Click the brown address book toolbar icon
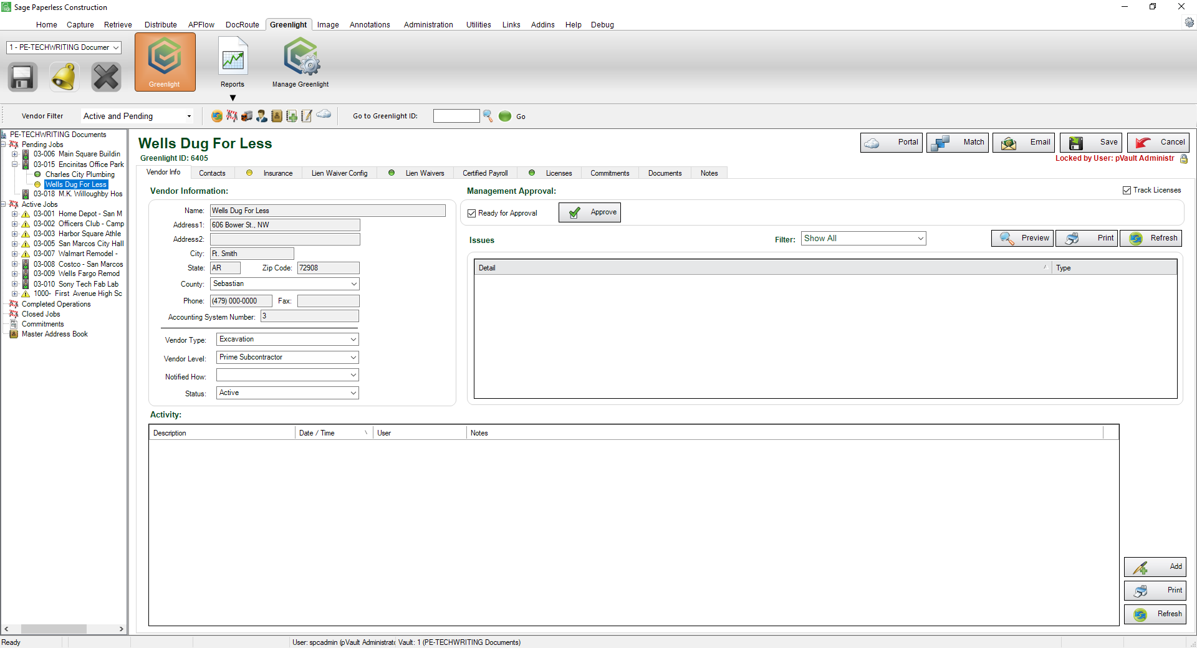Image resolution: width=1197 pixels, height=648 pixels. pyautogui.click(x=277, y=116)
